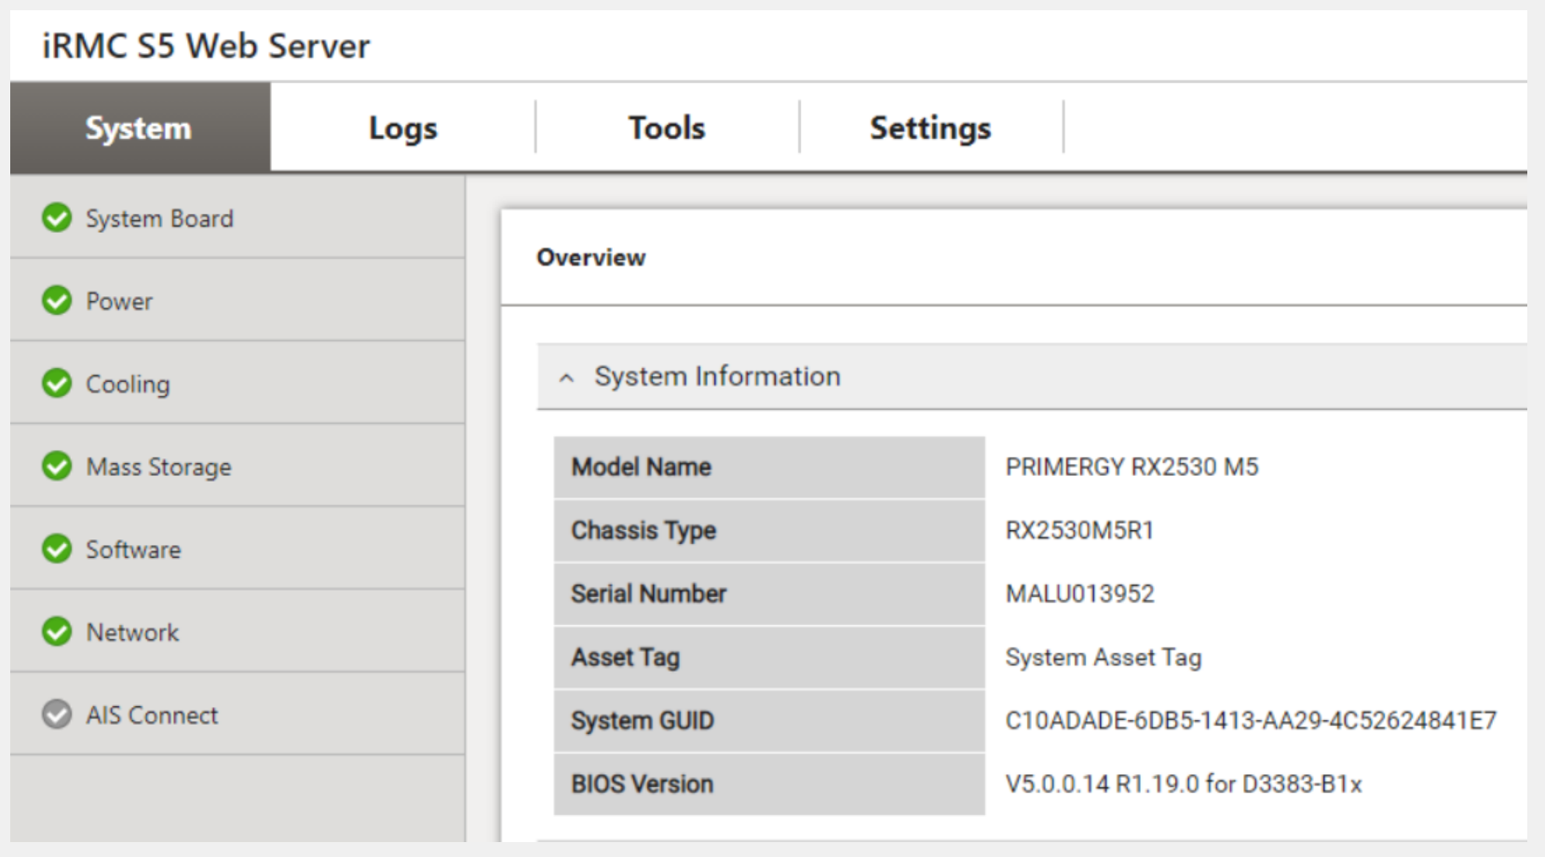Click the Asset Tag label cell
Viewport: 1545px width, 857px height.
coord(769,657)
